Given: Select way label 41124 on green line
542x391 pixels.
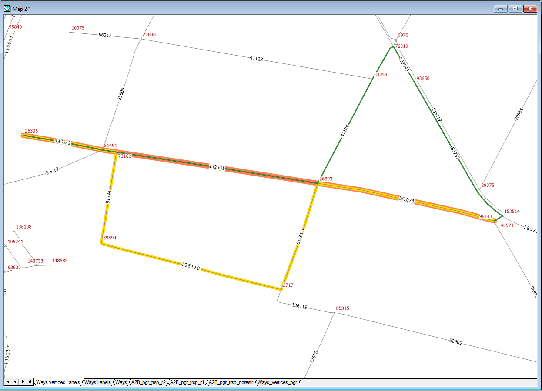Looking at the screenshot, I should [345, 131].
